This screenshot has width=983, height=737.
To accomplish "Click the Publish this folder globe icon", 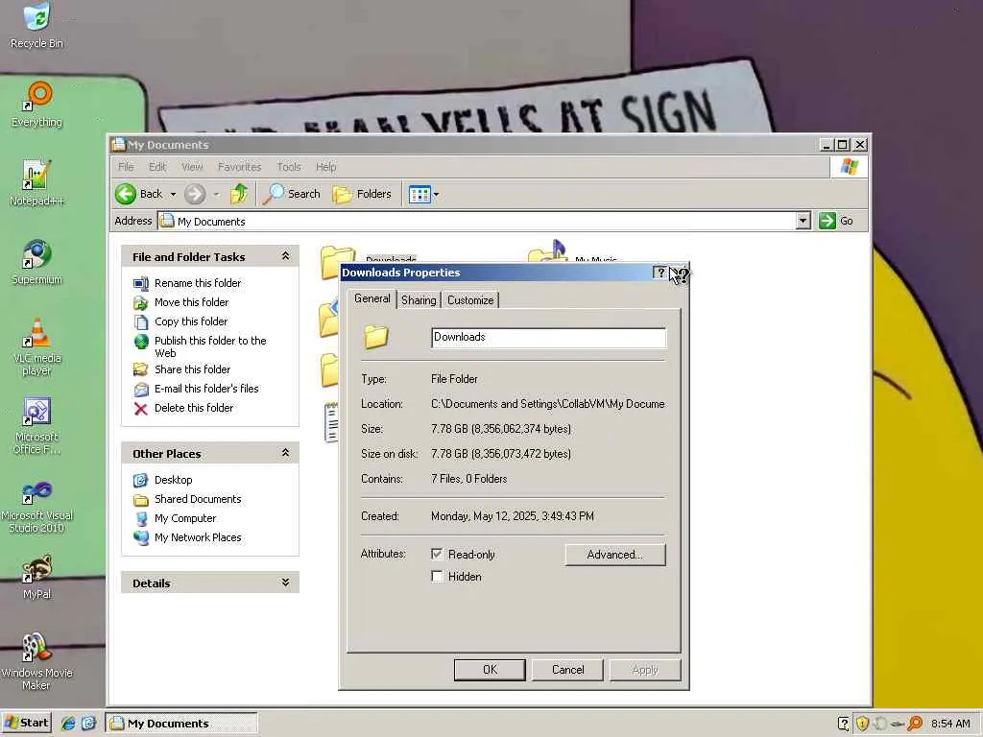I will point(141,342).
